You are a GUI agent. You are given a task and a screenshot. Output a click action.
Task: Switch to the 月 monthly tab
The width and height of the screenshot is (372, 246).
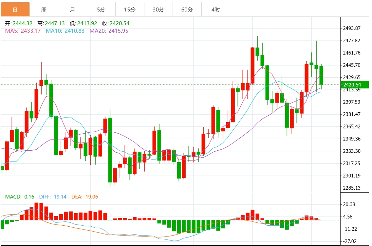click(x=73, y=9)
